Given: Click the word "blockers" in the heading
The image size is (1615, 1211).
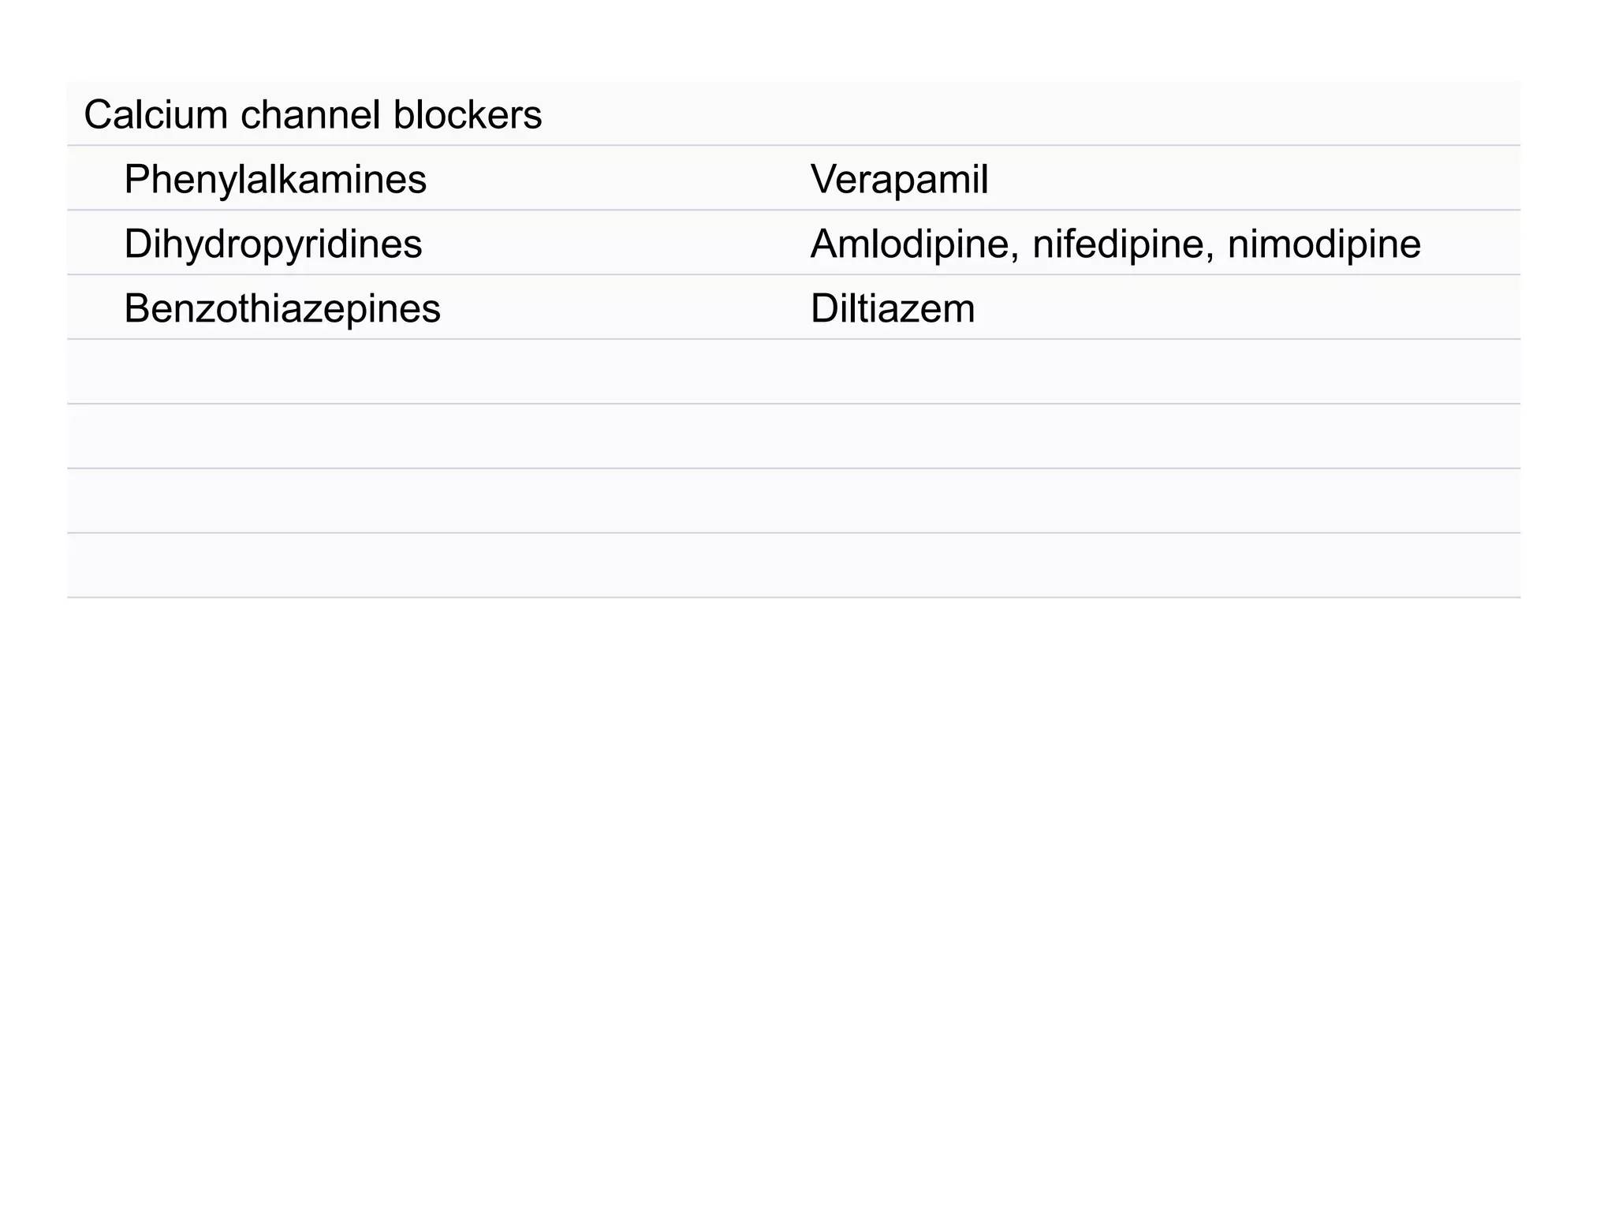Looking at the screenshot, I should [x=467, y=115].
